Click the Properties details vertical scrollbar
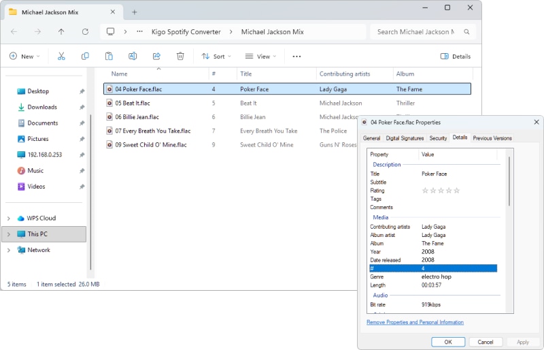 [509, 181]
